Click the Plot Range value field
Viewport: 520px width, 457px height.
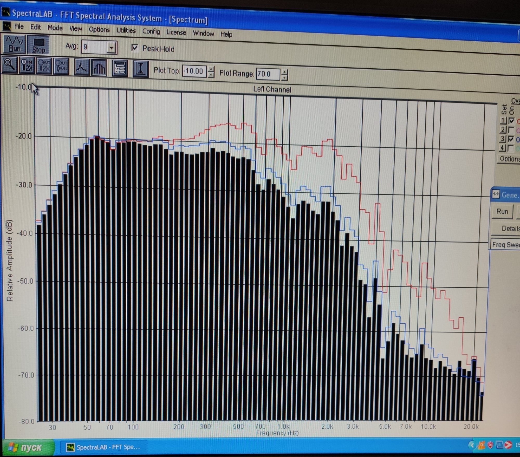pos(268,74)
